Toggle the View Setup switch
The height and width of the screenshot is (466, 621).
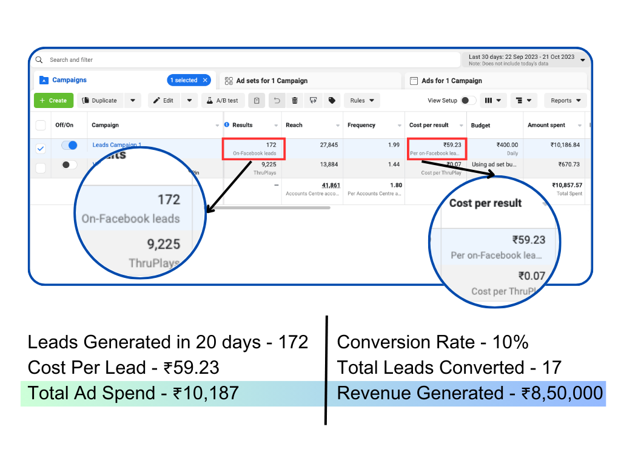[468, 101]
